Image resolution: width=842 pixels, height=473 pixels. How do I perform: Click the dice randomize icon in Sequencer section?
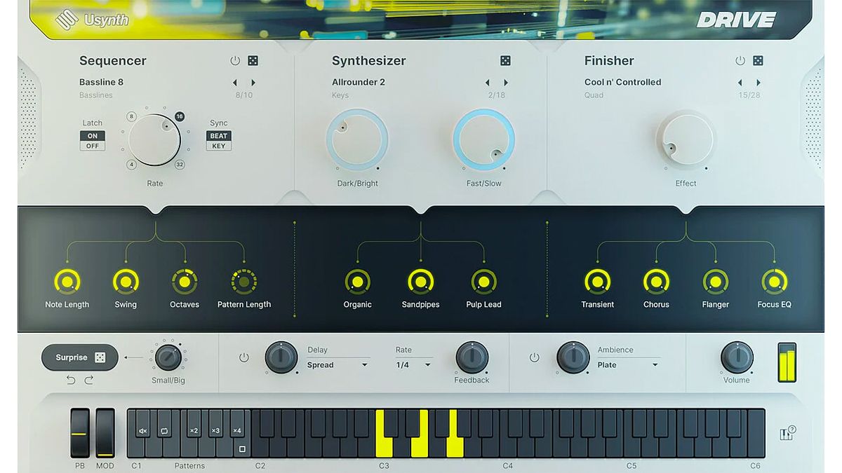pyautogui.click(x=253, y=60)
